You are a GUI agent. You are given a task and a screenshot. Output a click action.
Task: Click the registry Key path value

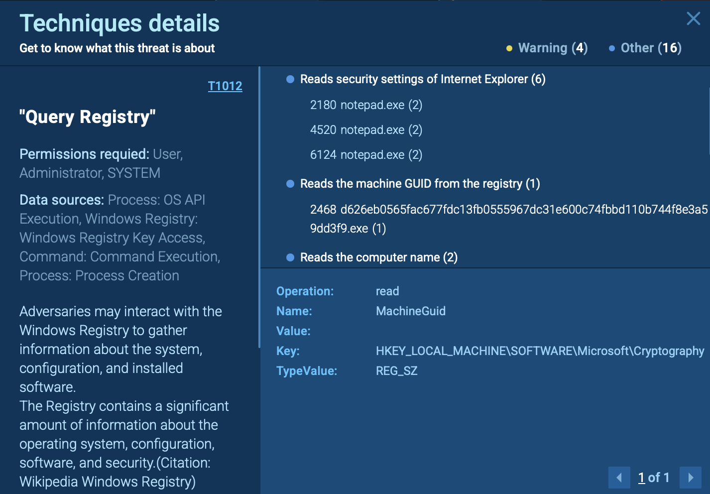tap(540, 351)
